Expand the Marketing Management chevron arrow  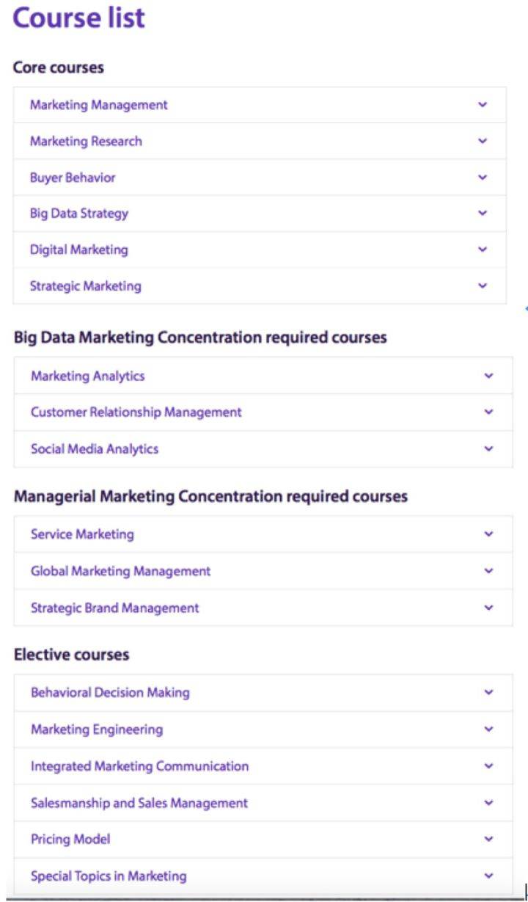pyautogui.click(x=483, y=105)
